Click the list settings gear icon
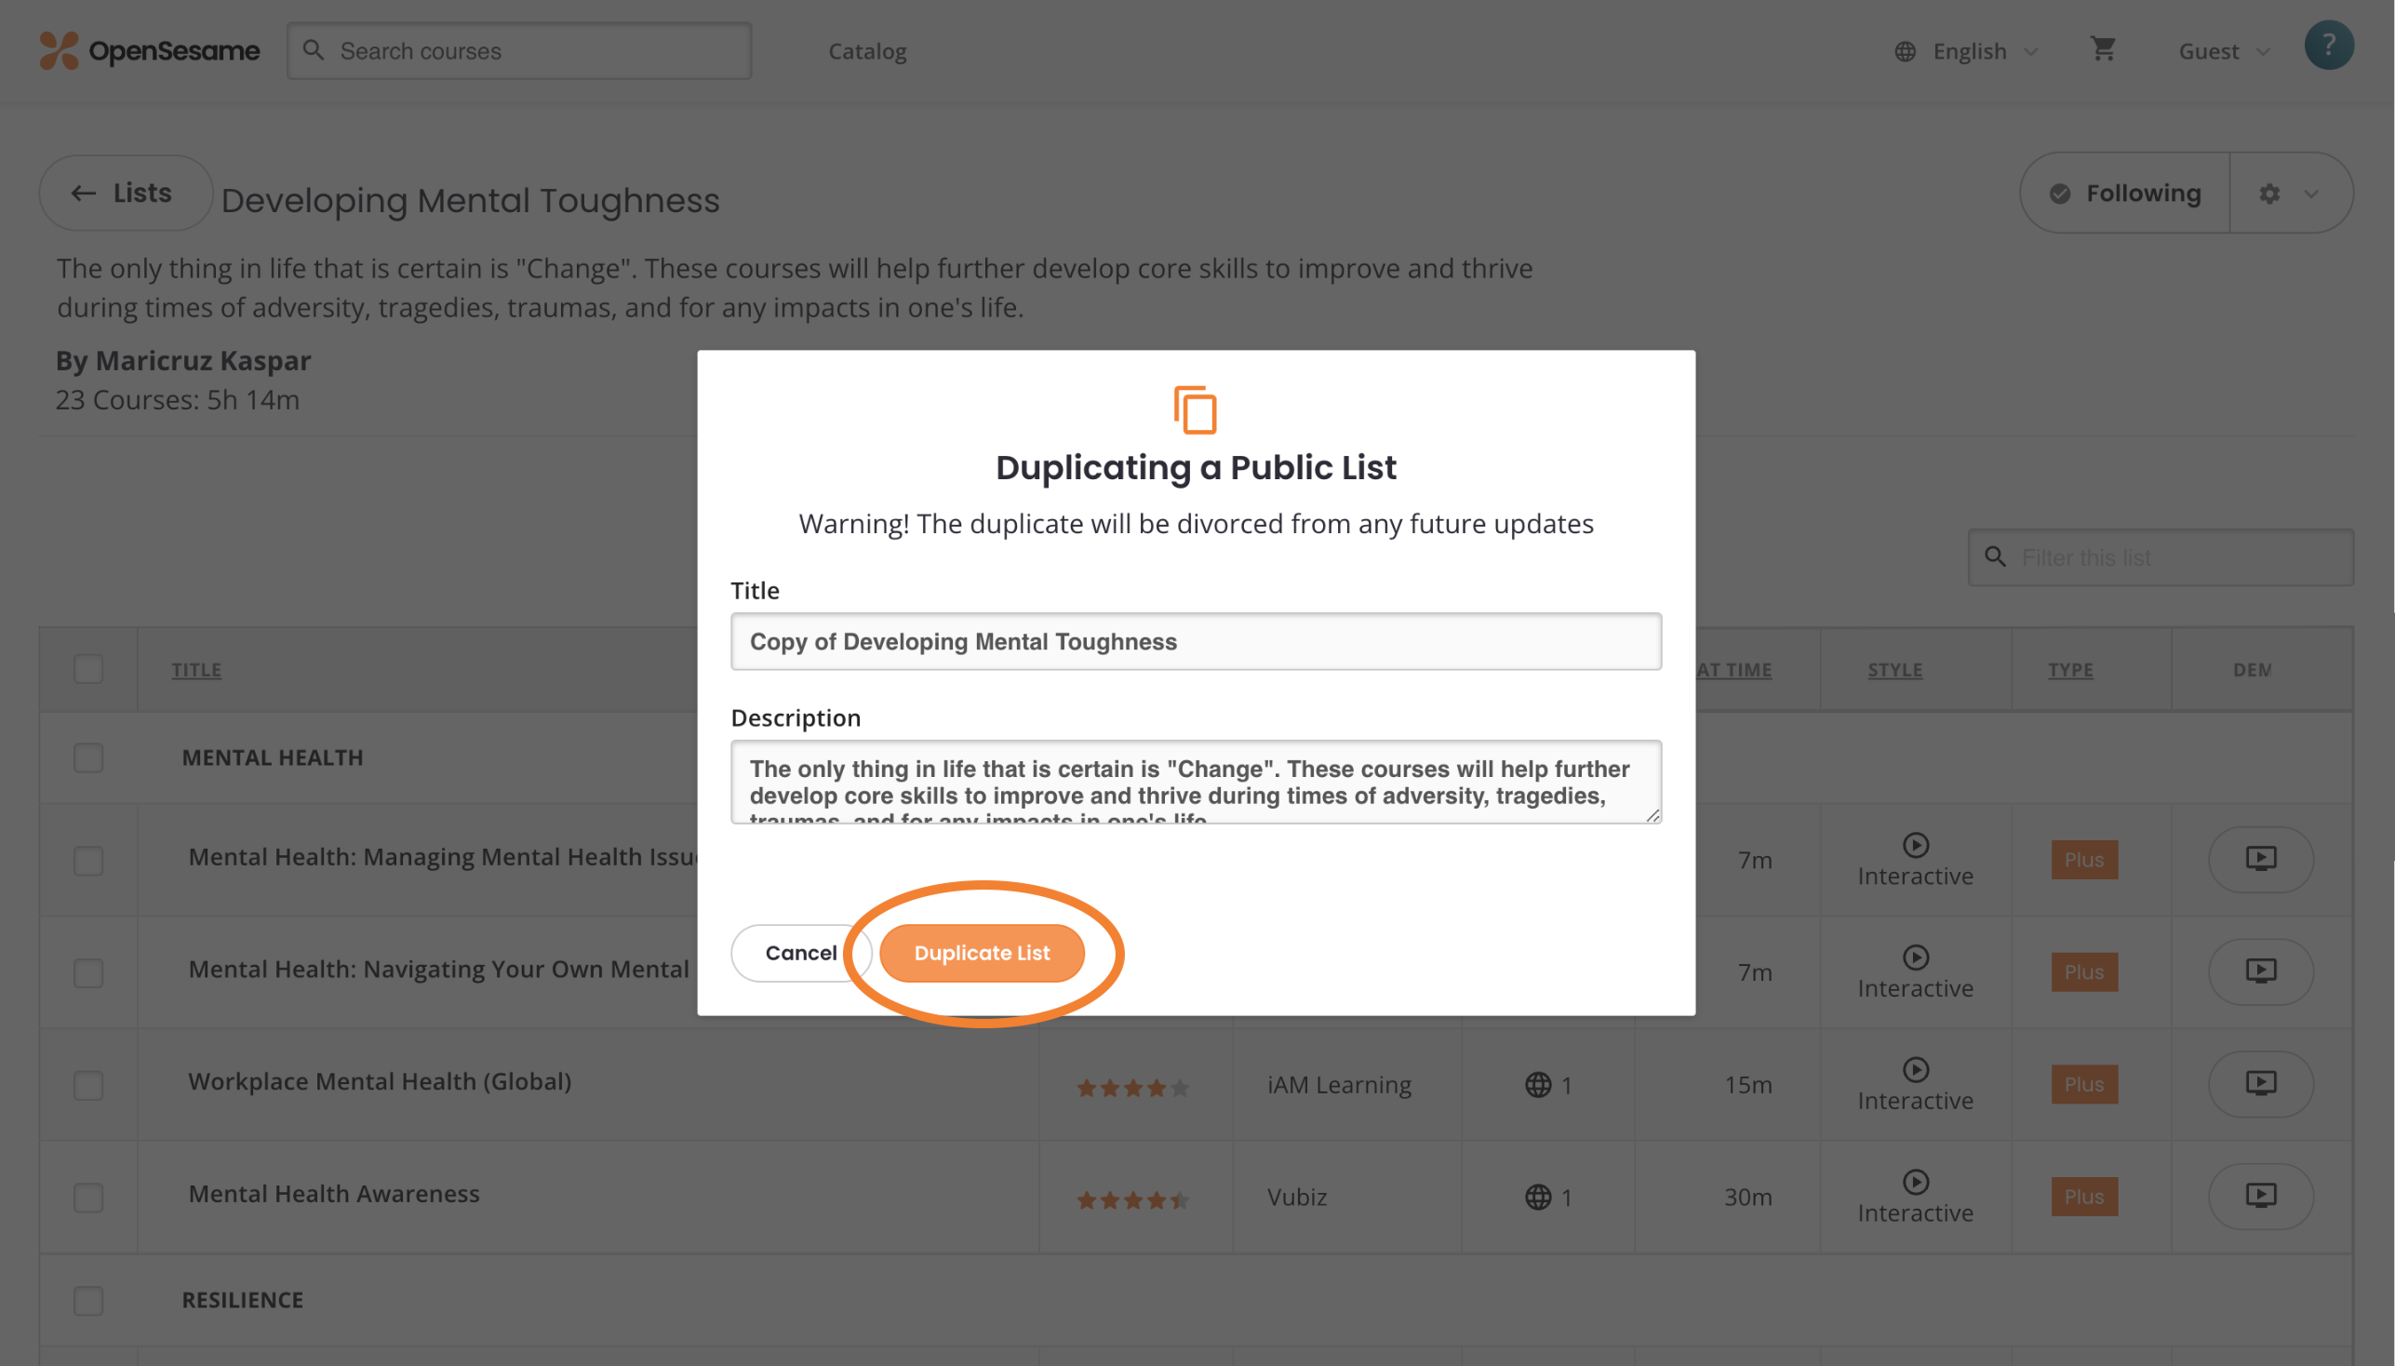 (2268, 194)
